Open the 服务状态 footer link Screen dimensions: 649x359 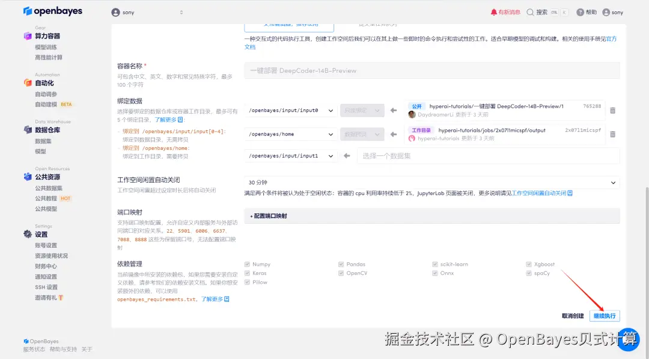(34, 349)
